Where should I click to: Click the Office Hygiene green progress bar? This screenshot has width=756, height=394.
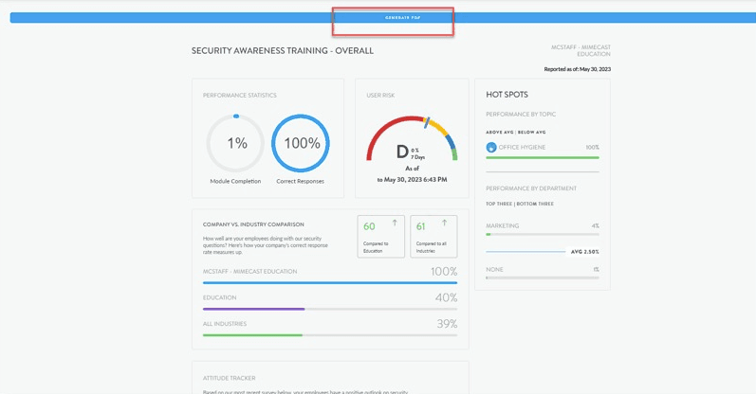[542, 158]
